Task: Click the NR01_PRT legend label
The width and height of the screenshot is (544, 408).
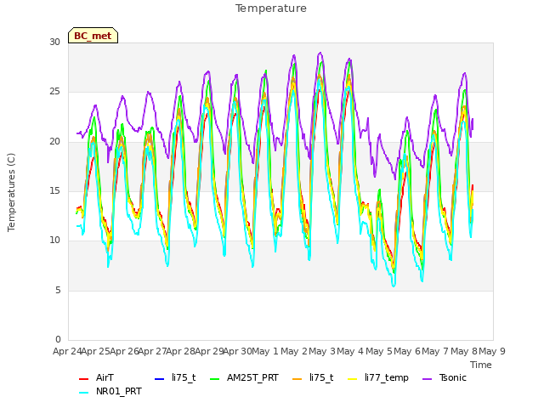Action: [119, 392]
